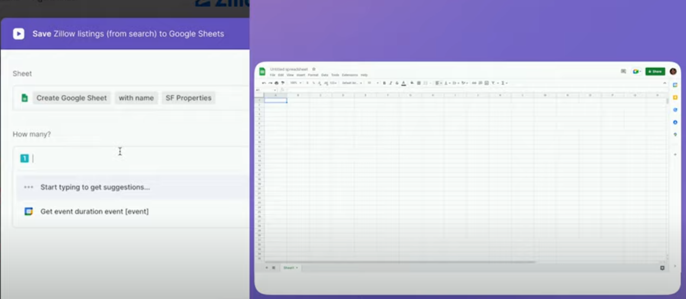
Task: Open the Data menu in Google Sheets
Action: (325, 75)
